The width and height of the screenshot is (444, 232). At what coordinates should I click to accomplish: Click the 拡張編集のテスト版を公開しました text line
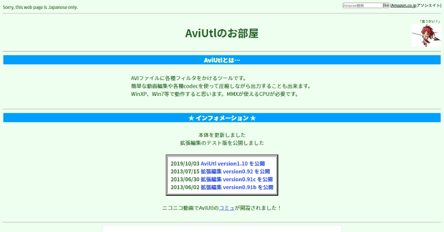click(222, 143)
